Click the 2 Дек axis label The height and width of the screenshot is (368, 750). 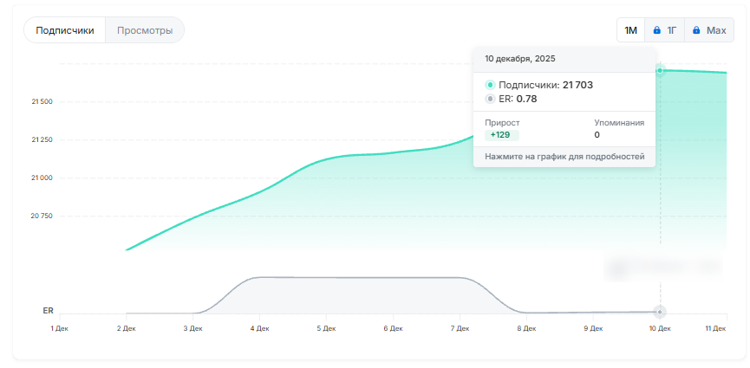coord(127,329)
